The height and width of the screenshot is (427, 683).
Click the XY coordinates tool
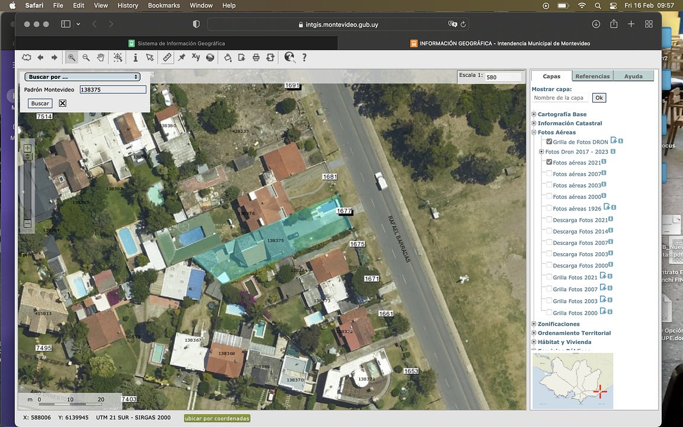click(x=196, y=58)
